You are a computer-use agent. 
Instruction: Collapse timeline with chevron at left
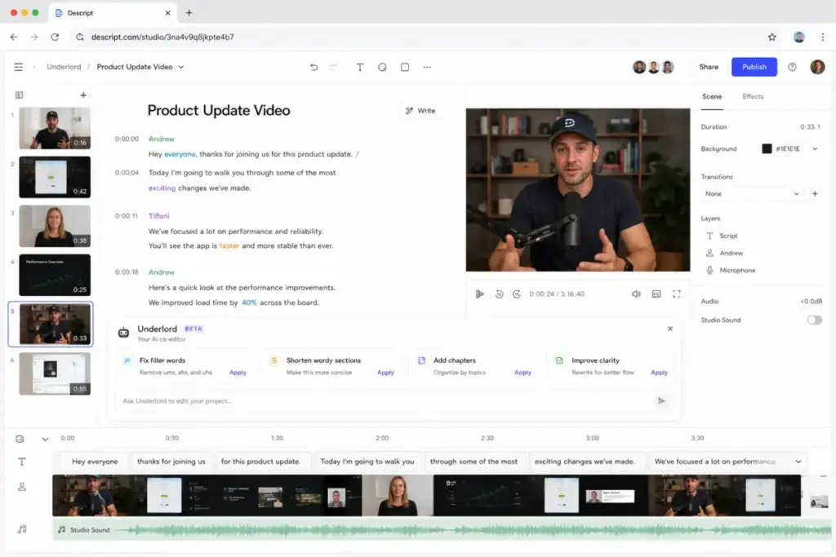(45, 439)
